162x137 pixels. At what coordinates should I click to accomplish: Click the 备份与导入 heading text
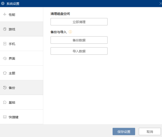(59, 32)
